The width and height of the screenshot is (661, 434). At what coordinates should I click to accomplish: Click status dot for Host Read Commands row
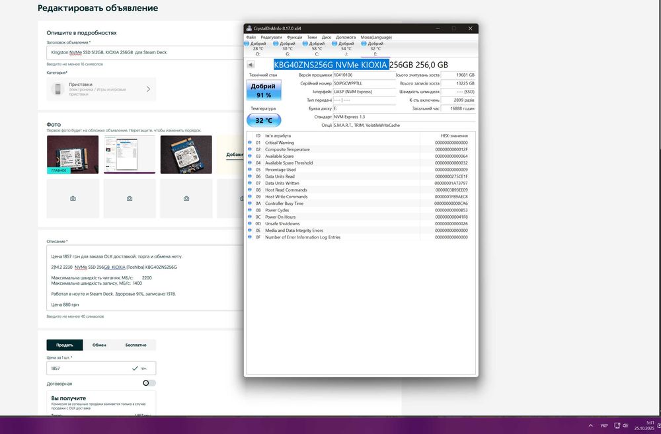250,190
